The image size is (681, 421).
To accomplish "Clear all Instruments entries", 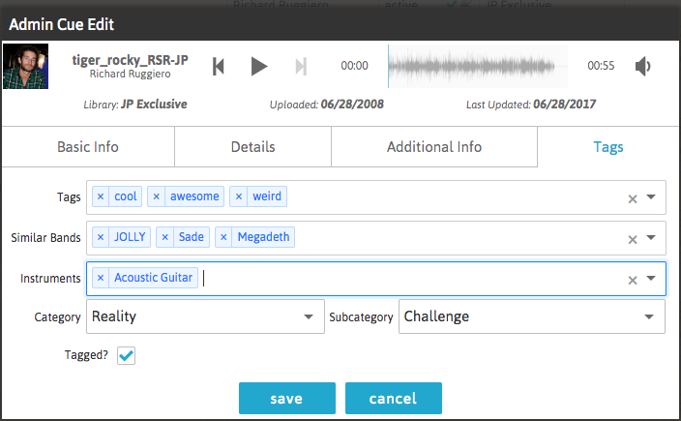I will pyautogui.click(x=633, y=281).
